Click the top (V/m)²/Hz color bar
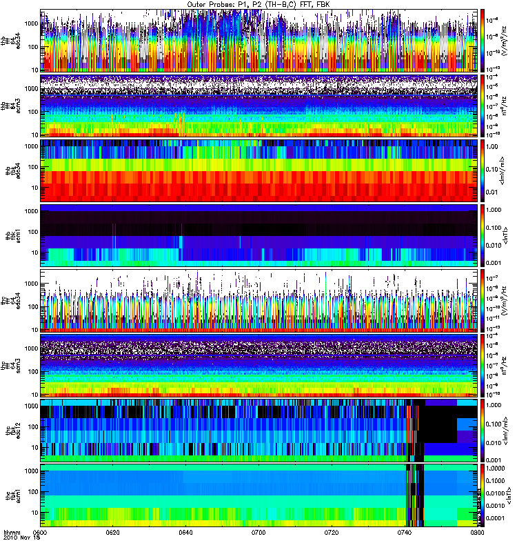Screen dimensions: 517x552 (483, 41)
